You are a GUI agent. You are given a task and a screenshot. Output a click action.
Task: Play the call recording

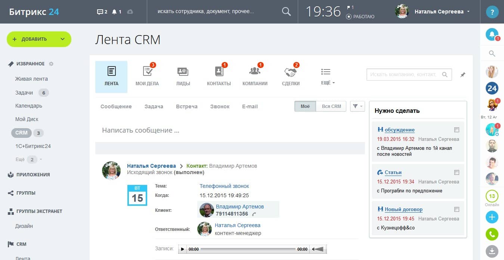point(182,249)
